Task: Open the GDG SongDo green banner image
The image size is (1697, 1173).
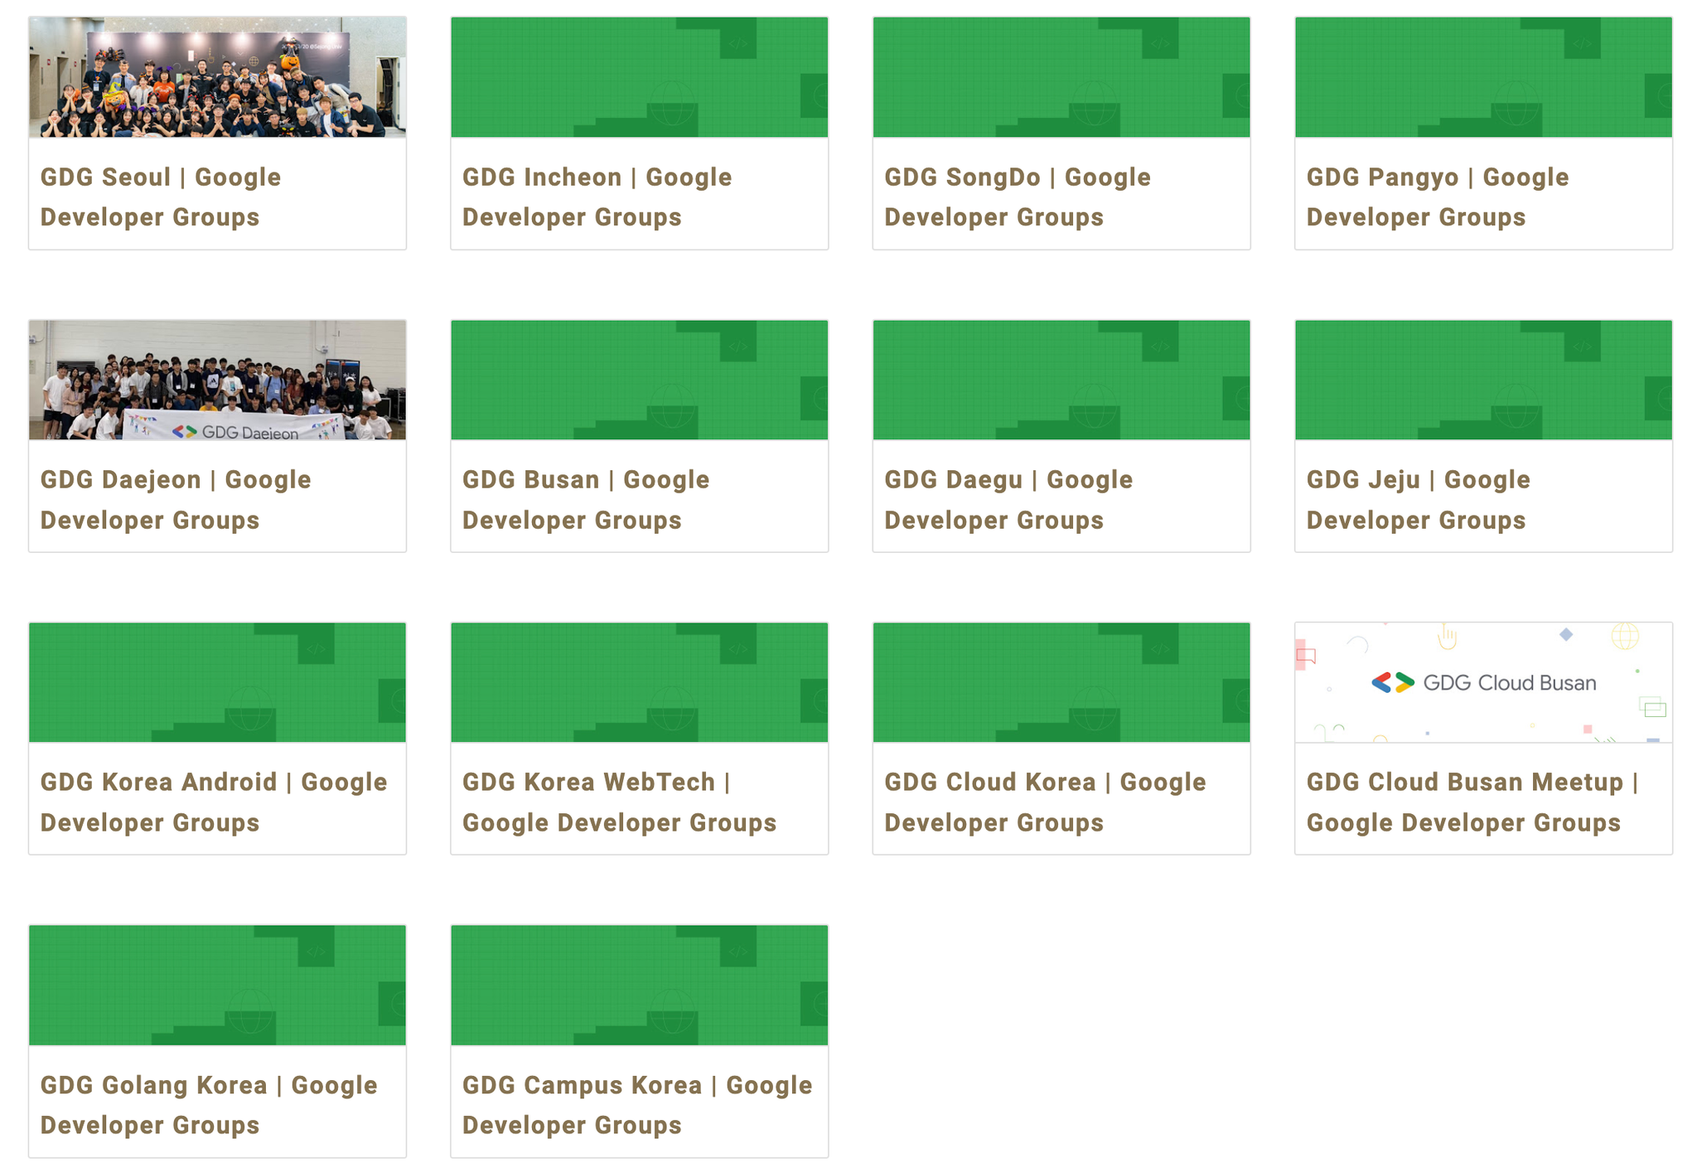Action: [1061, 77]
